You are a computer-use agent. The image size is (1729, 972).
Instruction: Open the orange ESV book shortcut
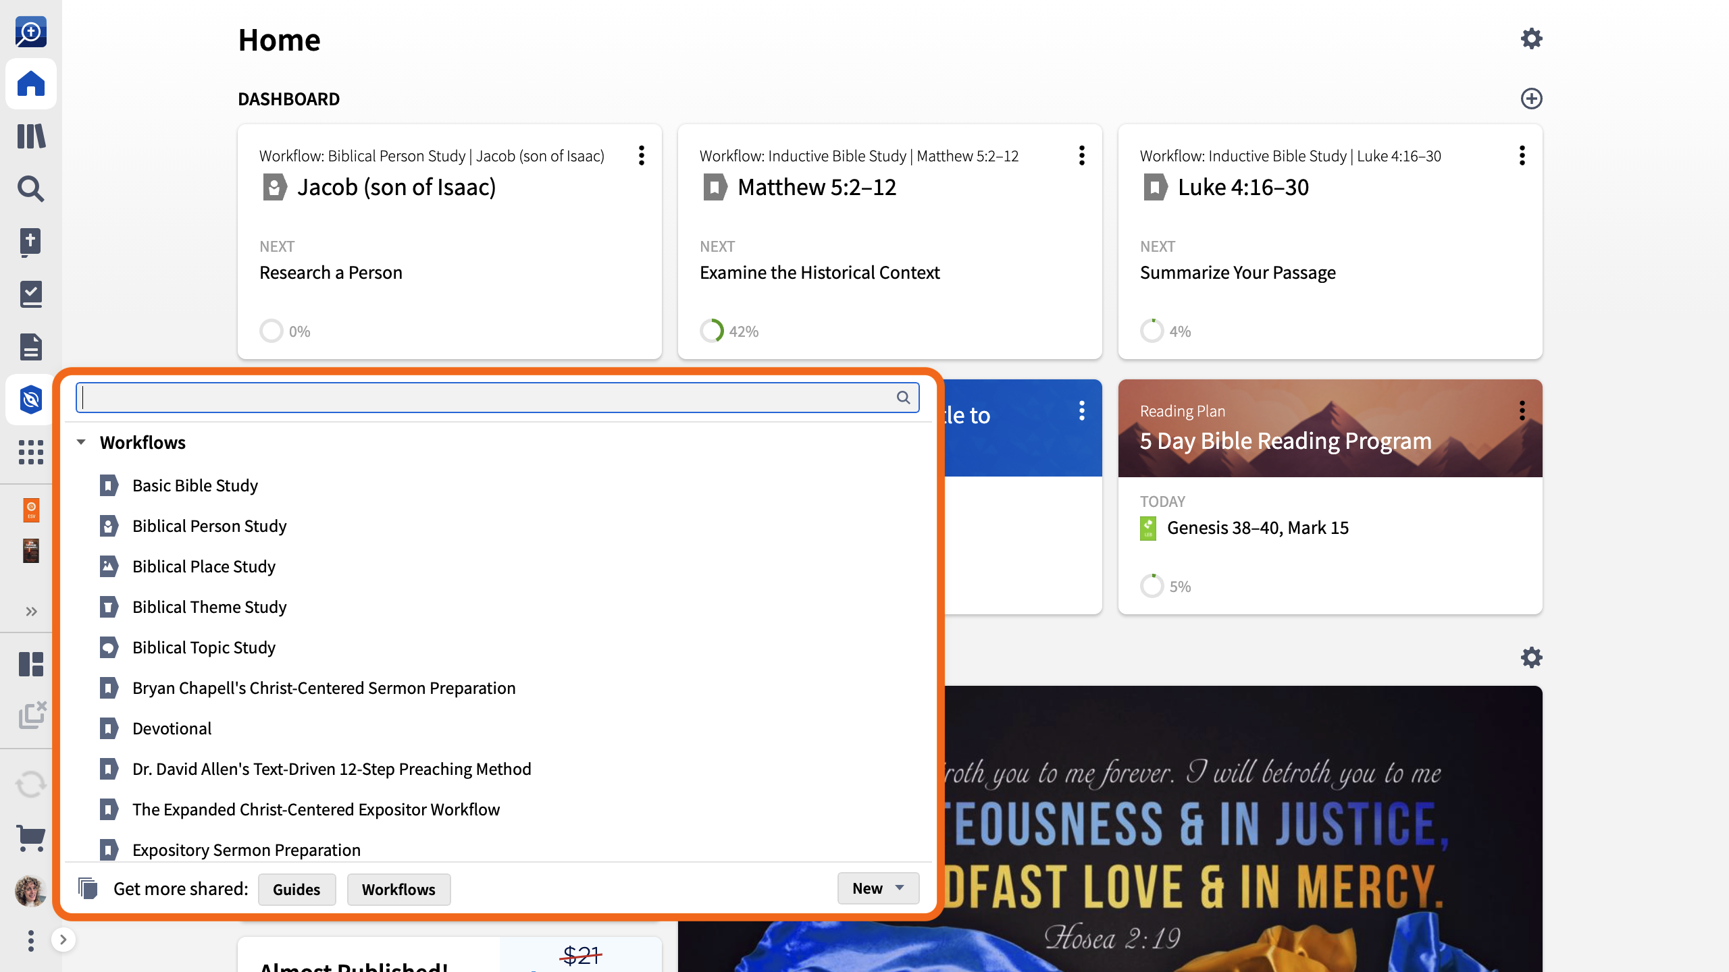(x=31, y=510)
